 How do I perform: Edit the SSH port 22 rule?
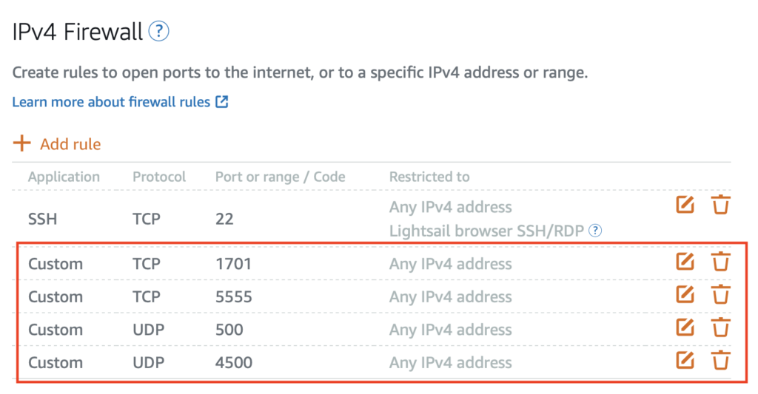tap(685, 205)
